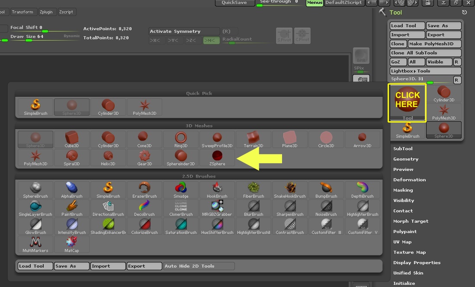Choose MultiMarkers tool

(x=35, y=244)
